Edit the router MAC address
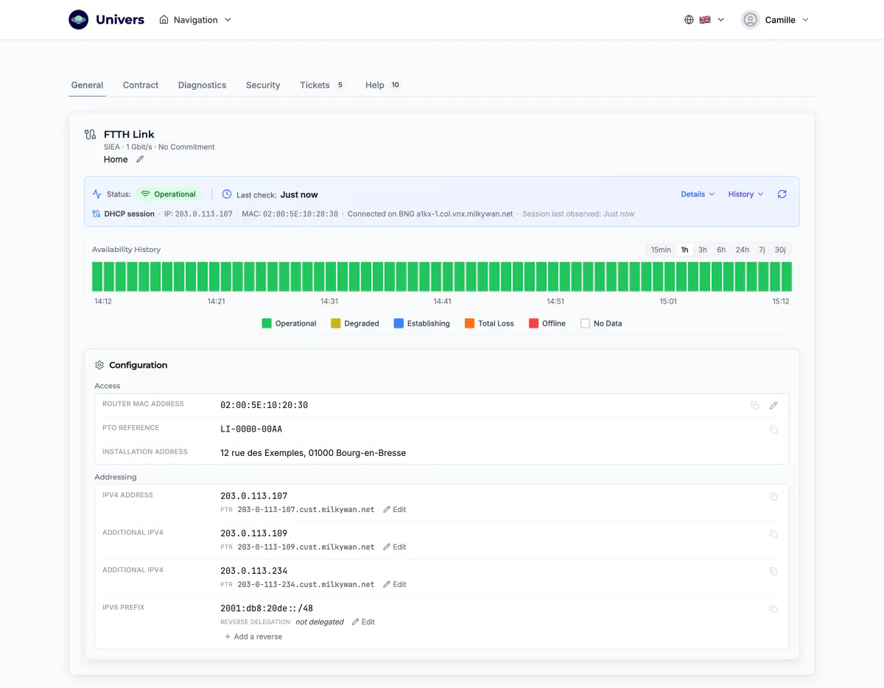884x688 pixels. point(773,406)
